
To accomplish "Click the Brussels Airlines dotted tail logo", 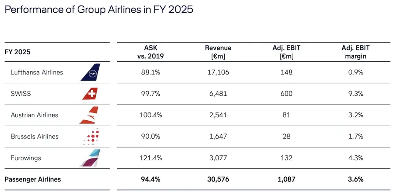I will coord(90,137).
